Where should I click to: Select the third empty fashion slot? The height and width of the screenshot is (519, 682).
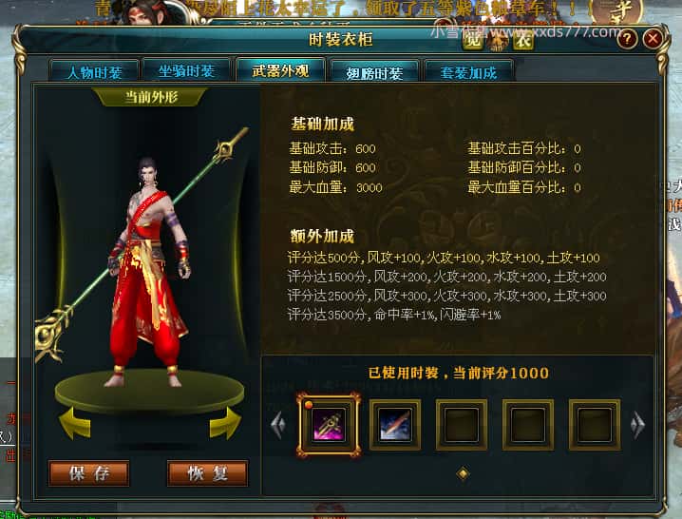[462, 425]
